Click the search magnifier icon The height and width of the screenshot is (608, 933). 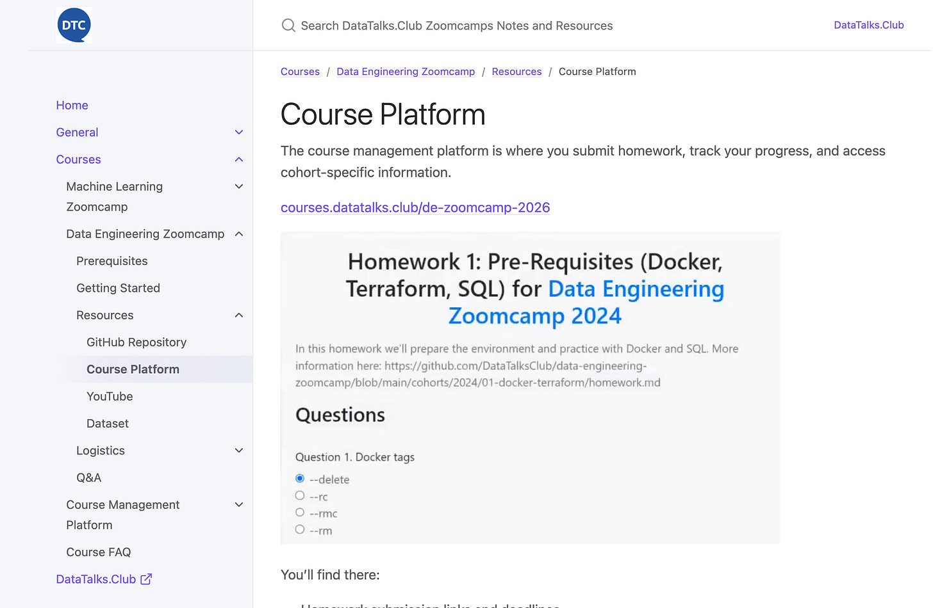288,26
